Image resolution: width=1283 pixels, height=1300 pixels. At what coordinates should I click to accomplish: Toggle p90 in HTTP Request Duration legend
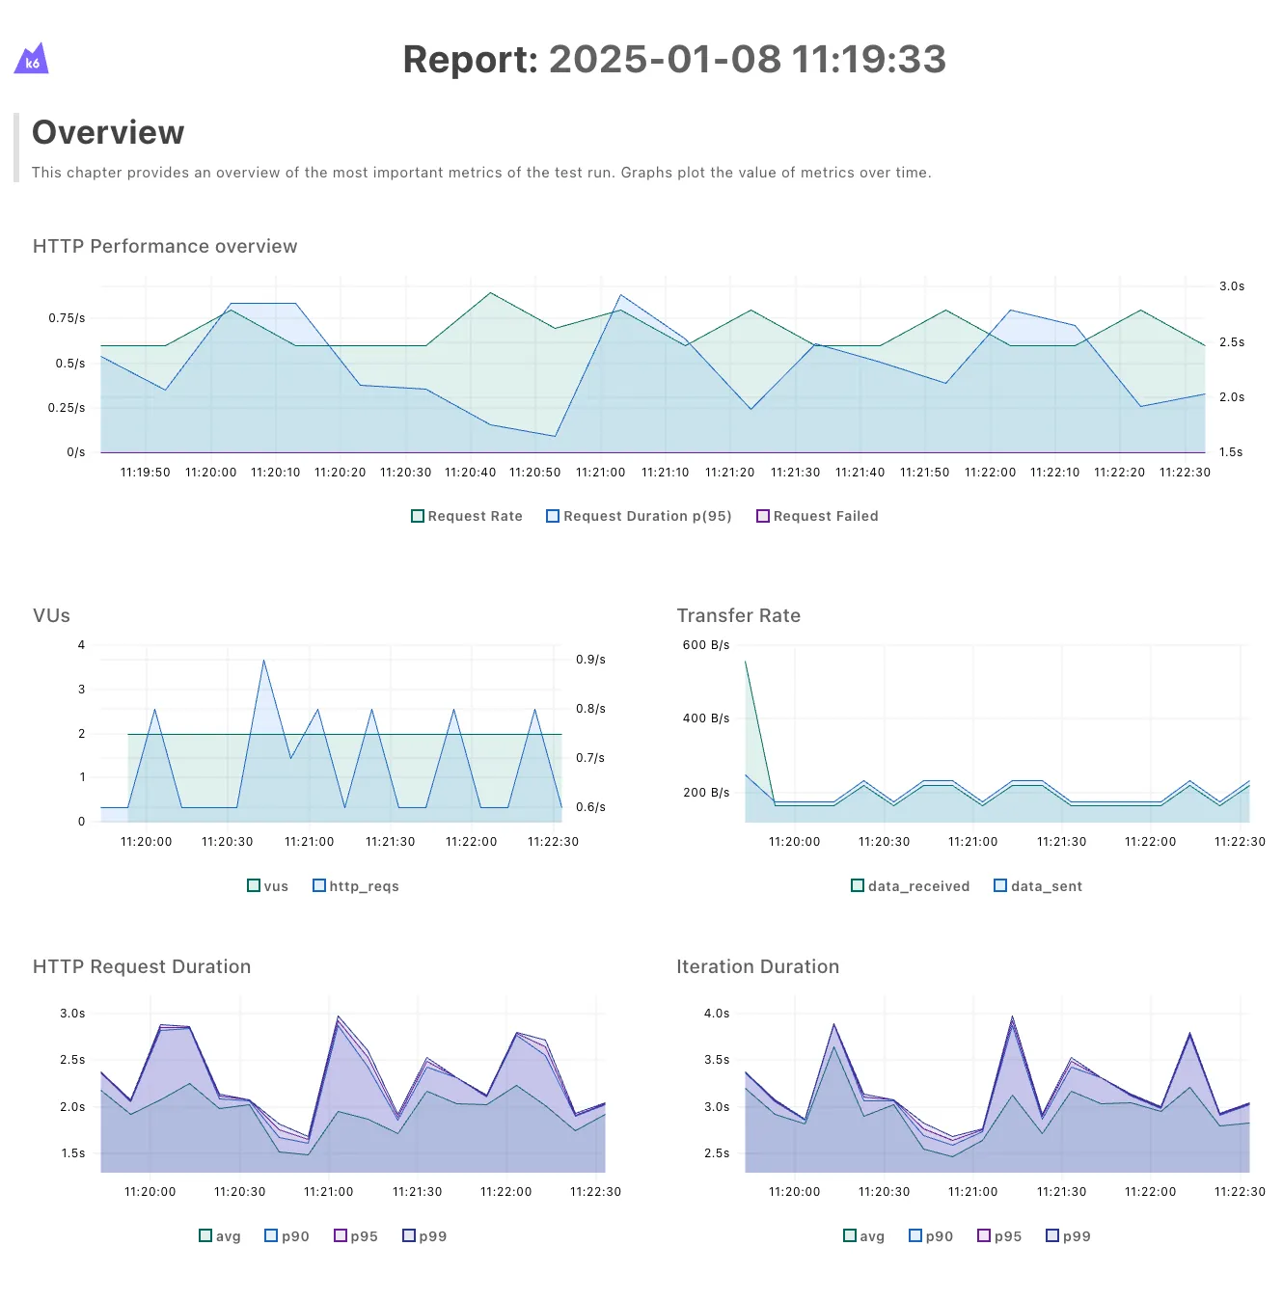click(287, 1236)
